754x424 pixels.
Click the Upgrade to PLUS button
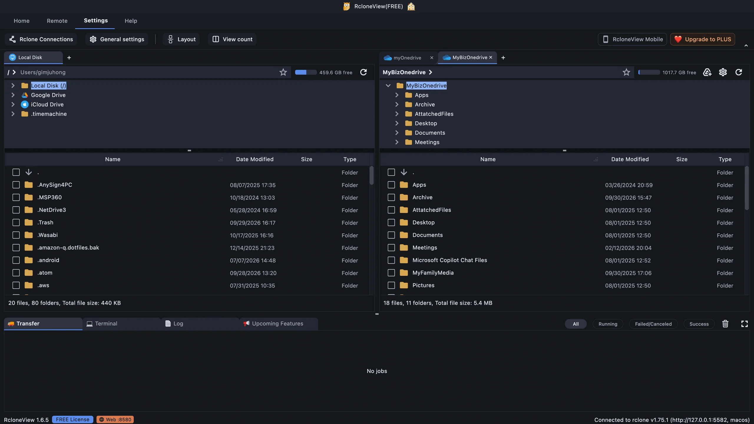tap(702, 39)
